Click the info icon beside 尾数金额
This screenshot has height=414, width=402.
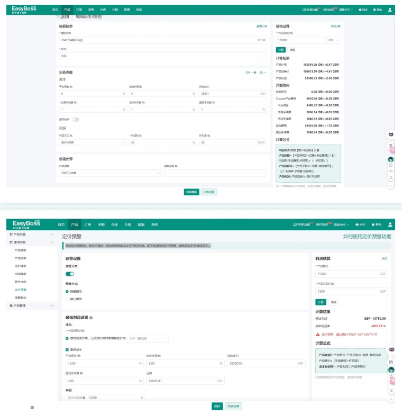tap(176, 166)
